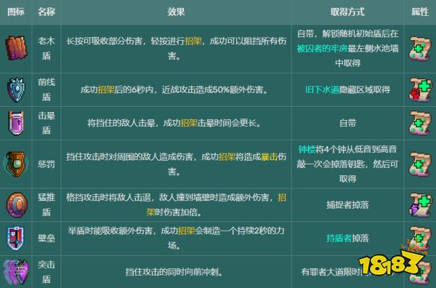The width and height of the screenshot is (436, 288).
Task: Select the 老木盾 name cell
Action: pos(47,49)
